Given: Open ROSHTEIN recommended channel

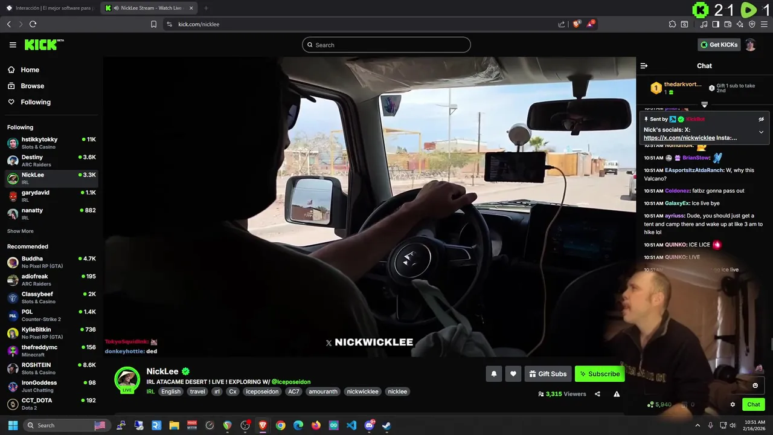Looking at the screenshot, I should (51, 368).
